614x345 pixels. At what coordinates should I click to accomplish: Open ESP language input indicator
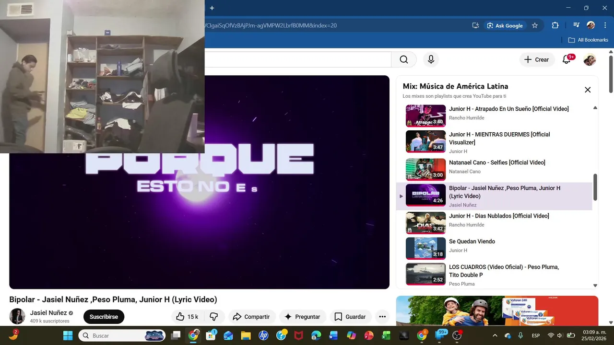pyautogui.click(x=536, y=335)
